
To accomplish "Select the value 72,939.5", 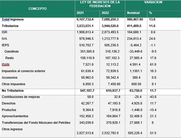I will [x=112, y=71].
